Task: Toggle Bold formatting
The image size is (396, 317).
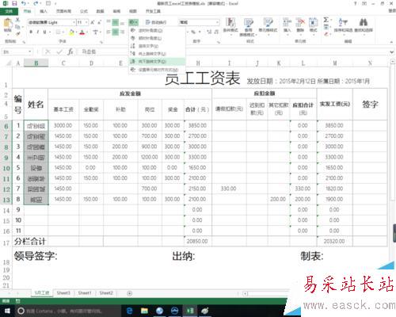Action: click(31, 32)
